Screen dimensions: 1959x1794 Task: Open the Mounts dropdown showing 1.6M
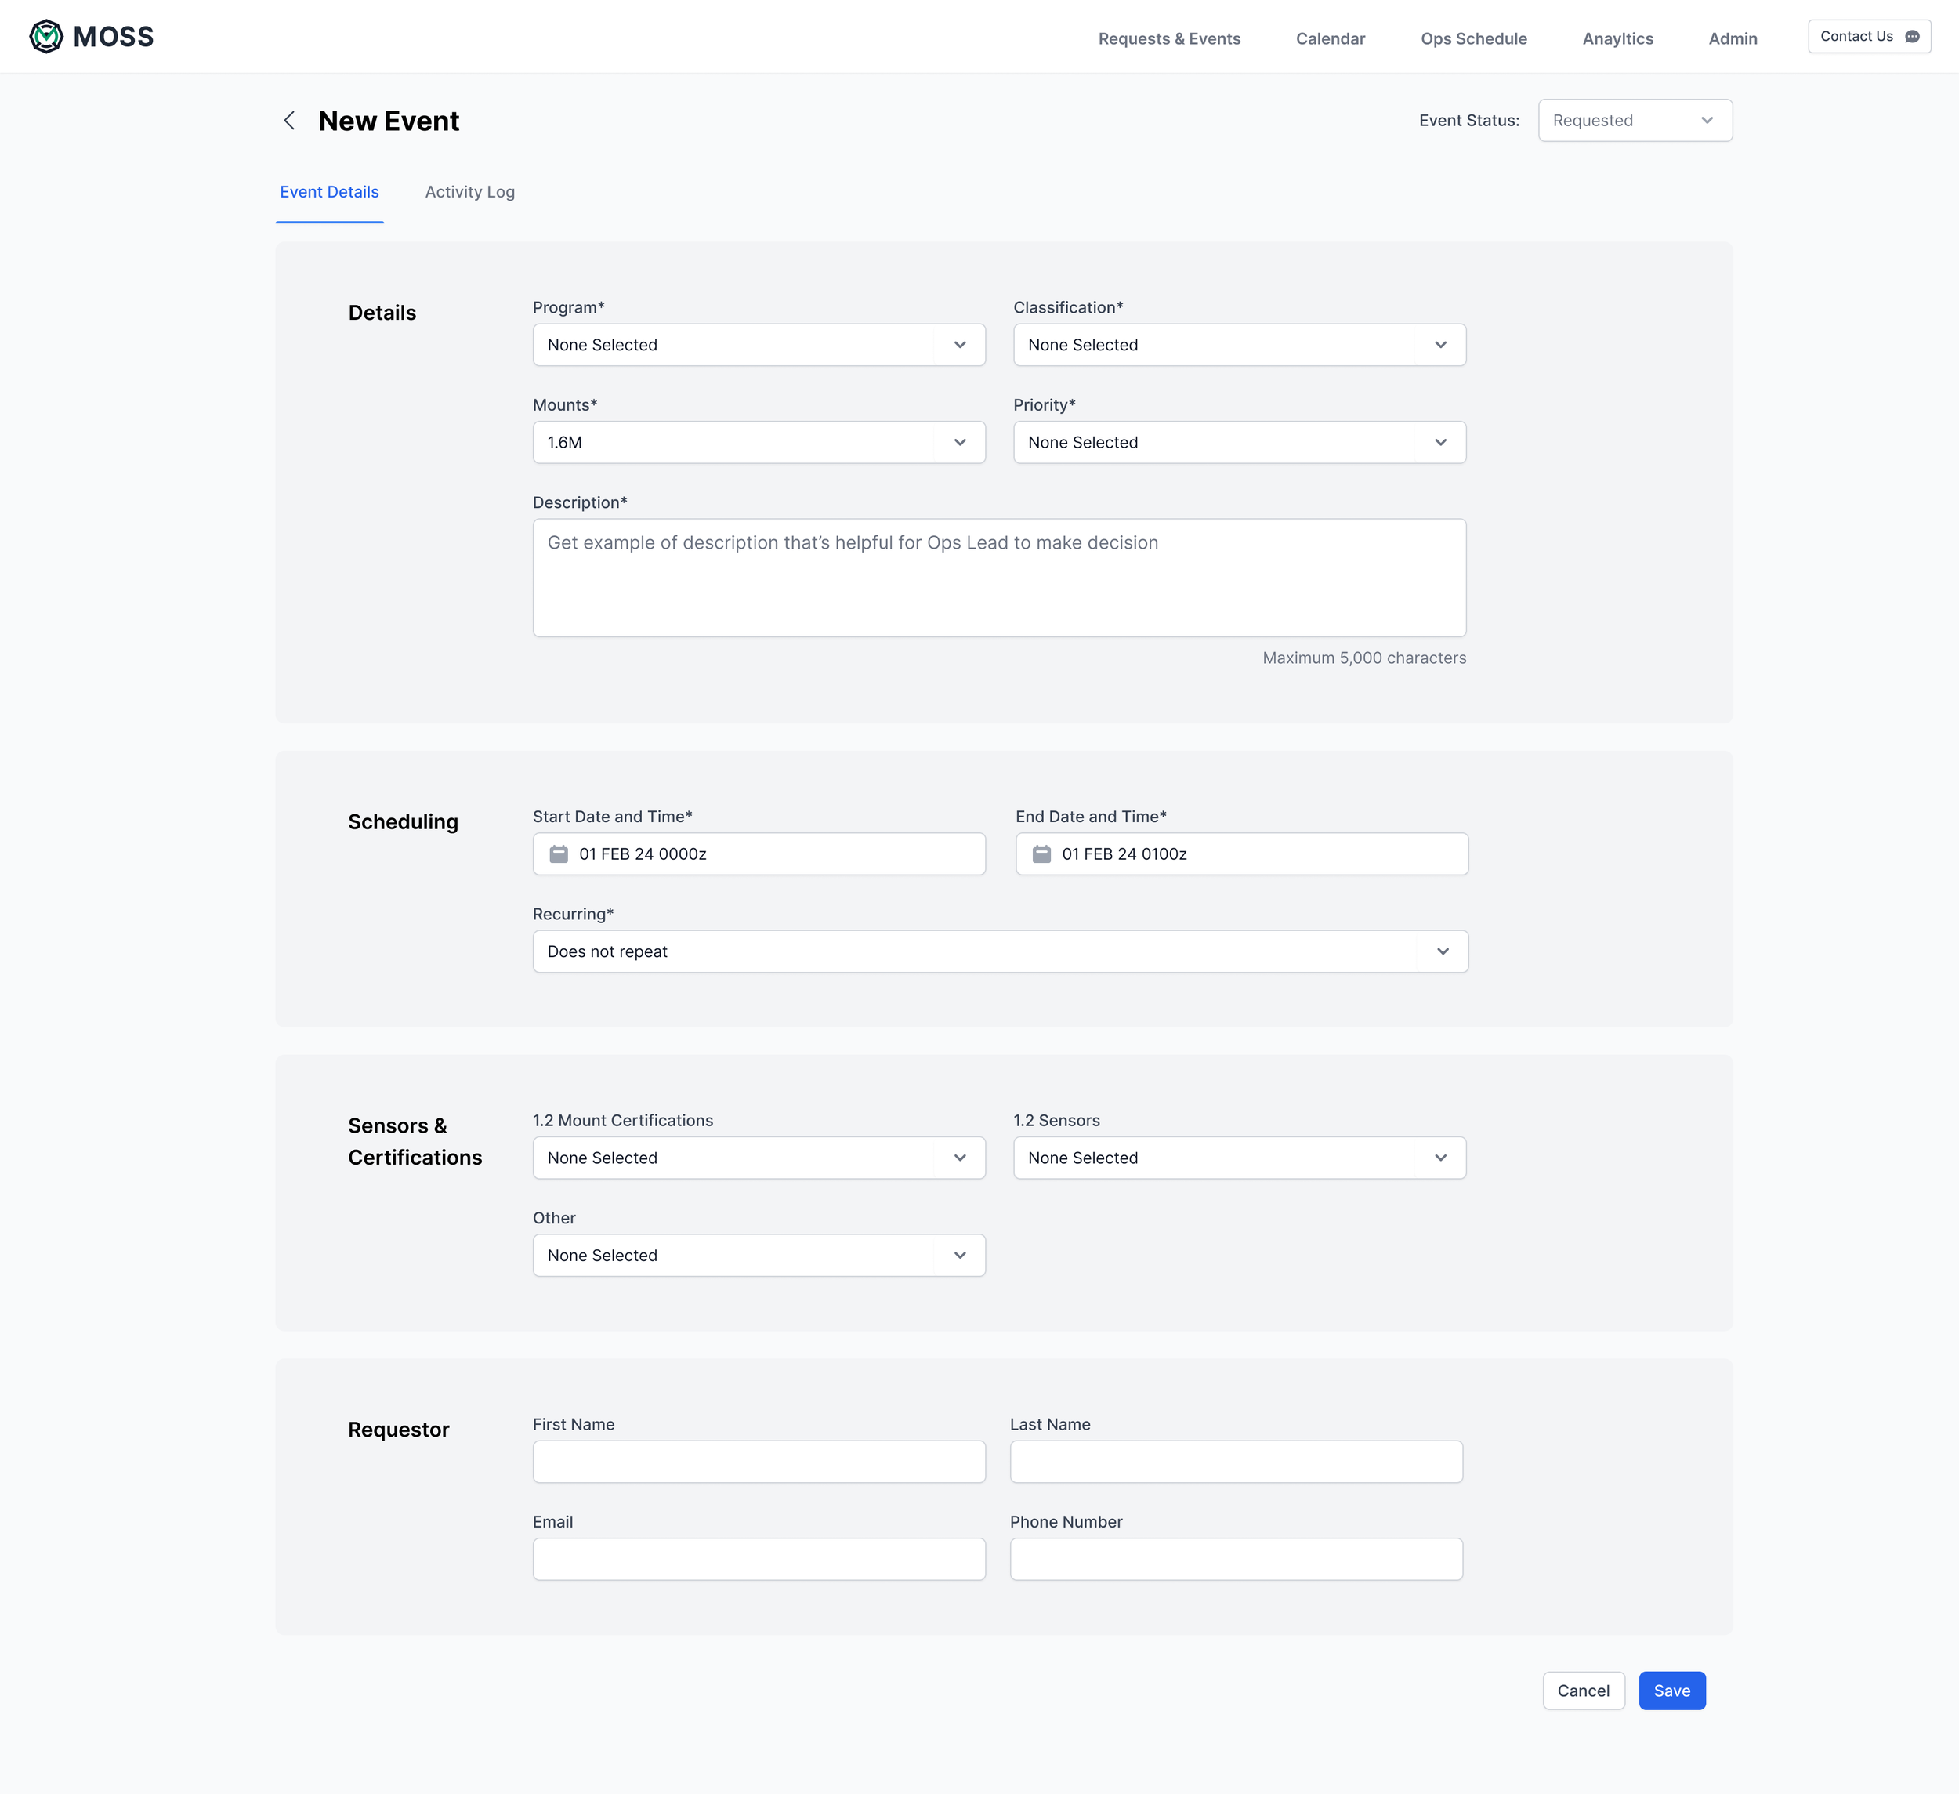pyautogui.click(x=758, y=442)
